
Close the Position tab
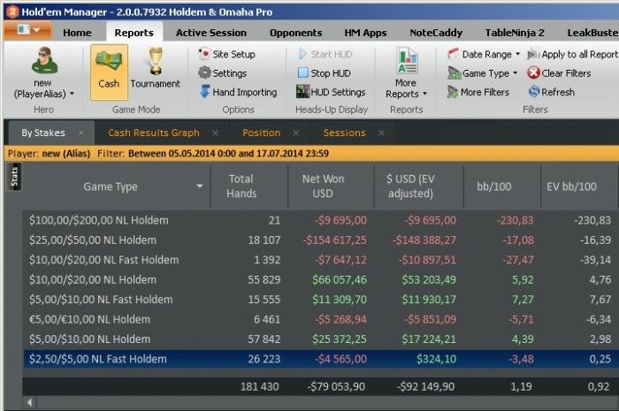point(296,133)
